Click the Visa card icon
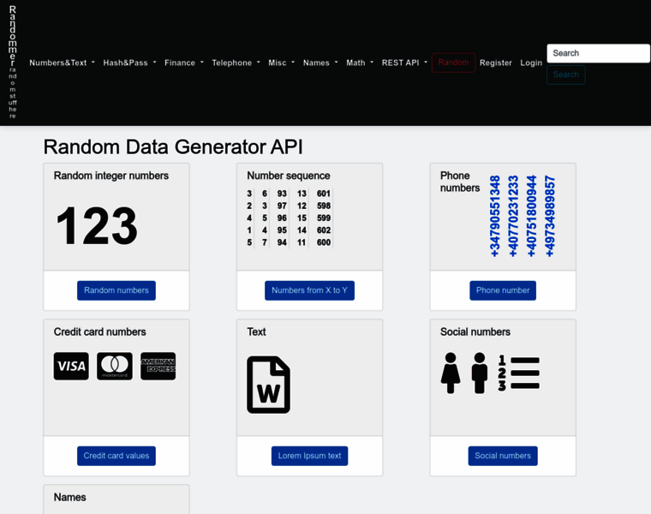The height and width of the screenshot is (514, 651). pos(71,366)
